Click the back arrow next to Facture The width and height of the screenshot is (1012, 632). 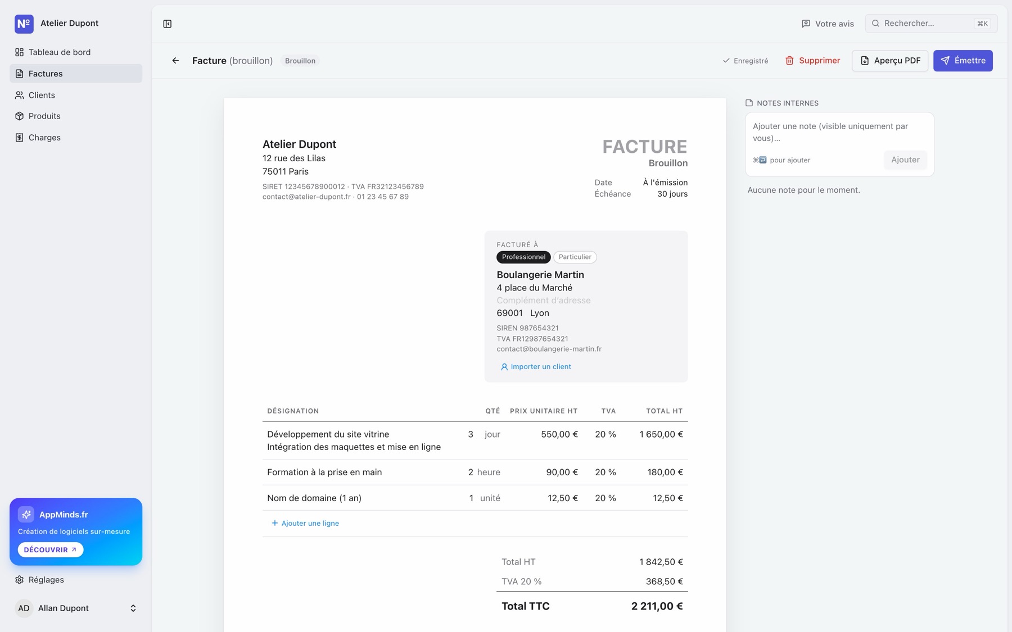175,61
